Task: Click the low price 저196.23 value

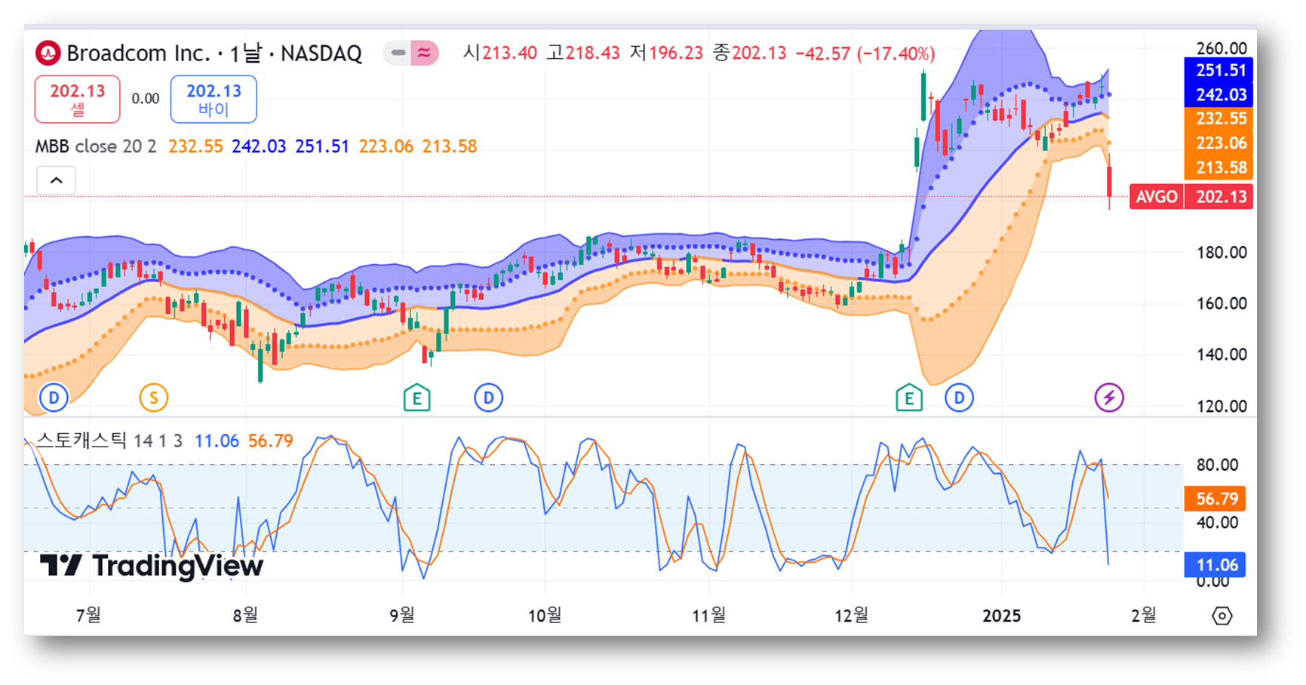Action: click(x=666, y=53)
